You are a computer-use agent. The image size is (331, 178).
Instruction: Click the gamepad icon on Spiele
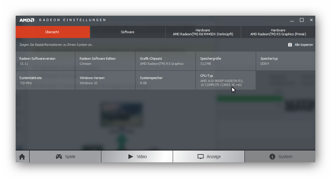pos(59,157)
